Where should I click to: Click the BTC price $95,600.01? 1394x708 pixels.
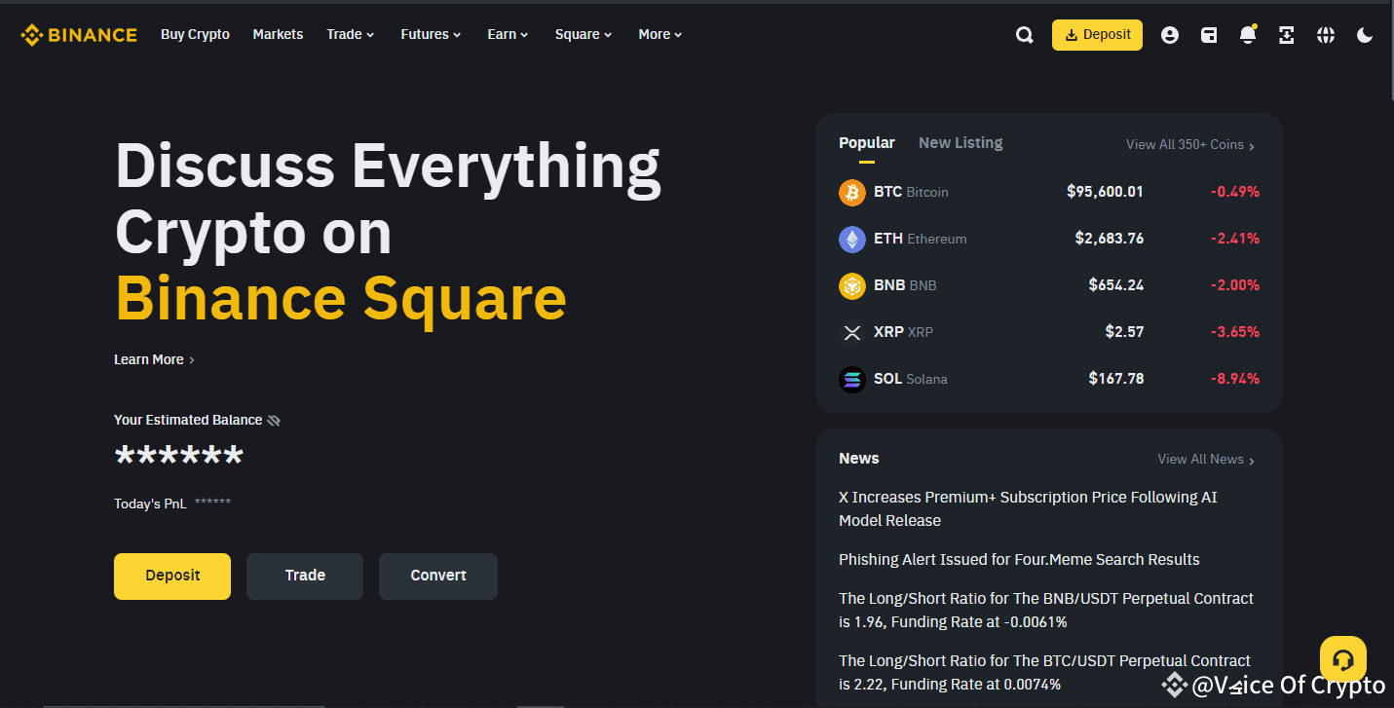pos(1105,192)
